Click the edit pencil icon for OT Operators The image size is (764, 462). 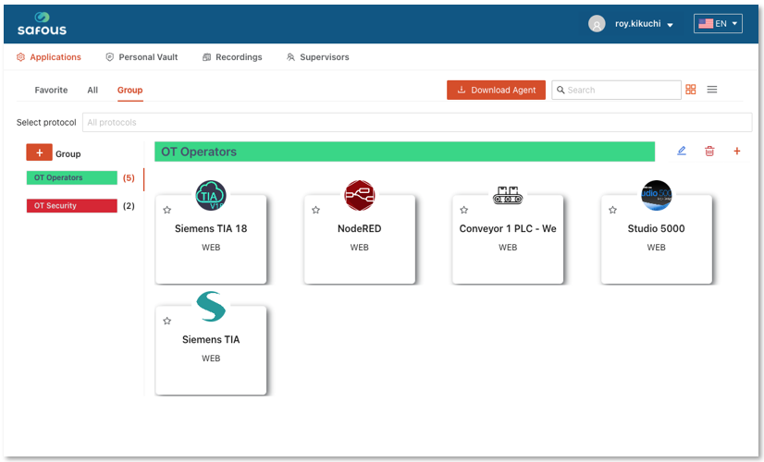(x=682, y=152)
